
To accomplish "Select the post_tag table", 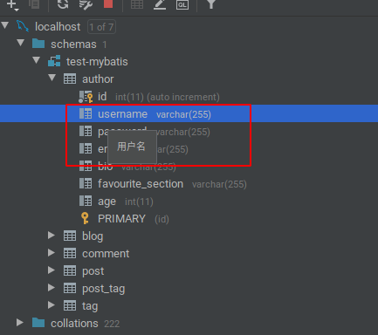I will (x=94, y=289).
